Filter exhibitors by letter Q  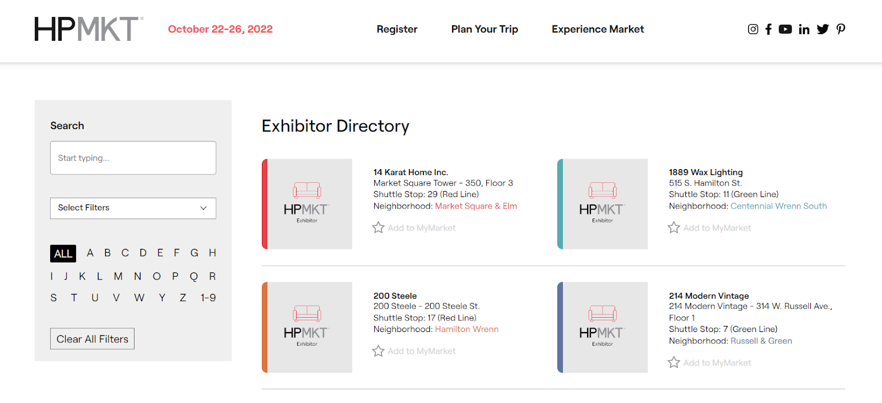point(193,276)
